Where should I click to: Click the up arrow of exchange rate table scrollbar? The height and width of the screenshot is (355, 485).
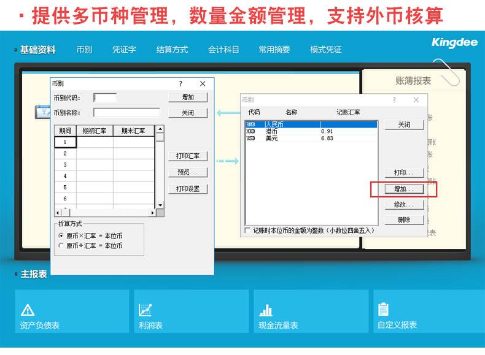(160, 129)
